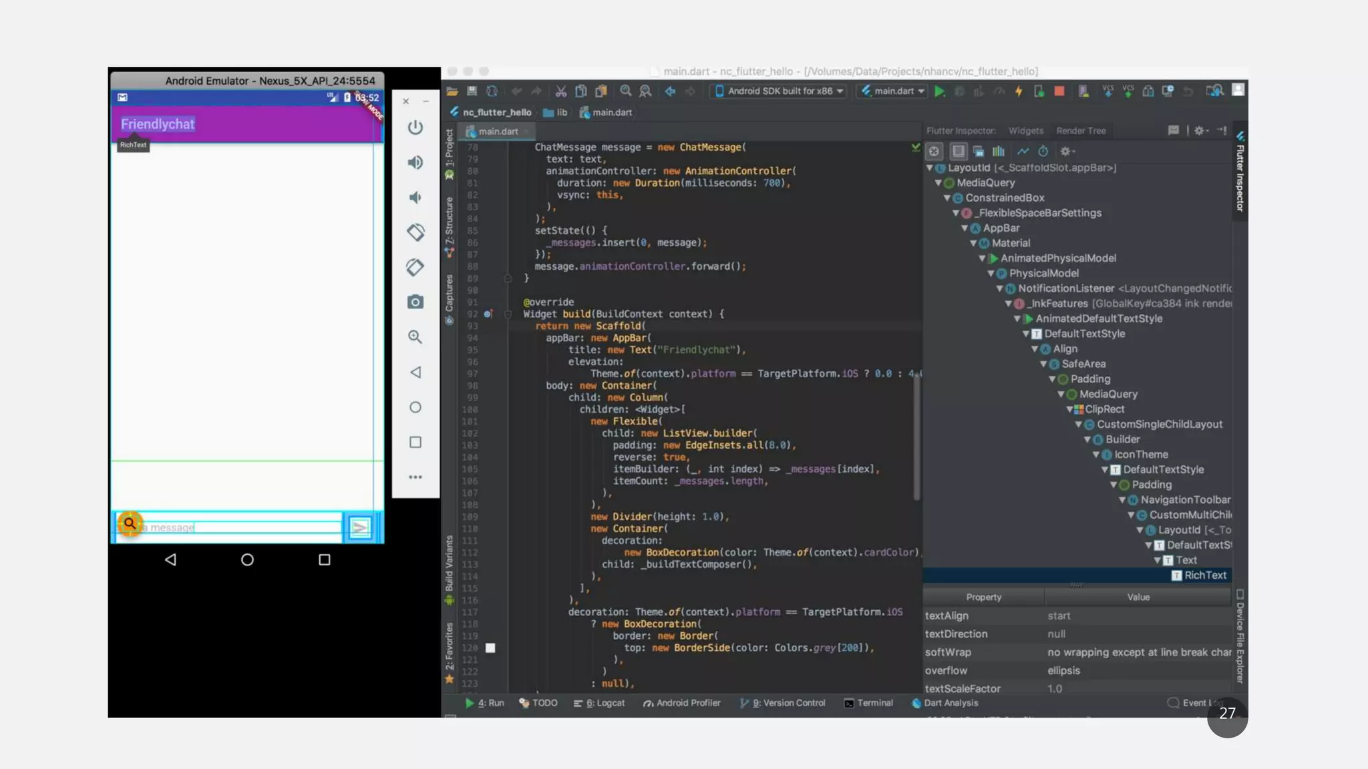The height and width of the screenshot is (769, 1368).
Task: Toggle Debug Paint in Flutter Inspector
Action: pyautogui.click(x=958, y=152)
